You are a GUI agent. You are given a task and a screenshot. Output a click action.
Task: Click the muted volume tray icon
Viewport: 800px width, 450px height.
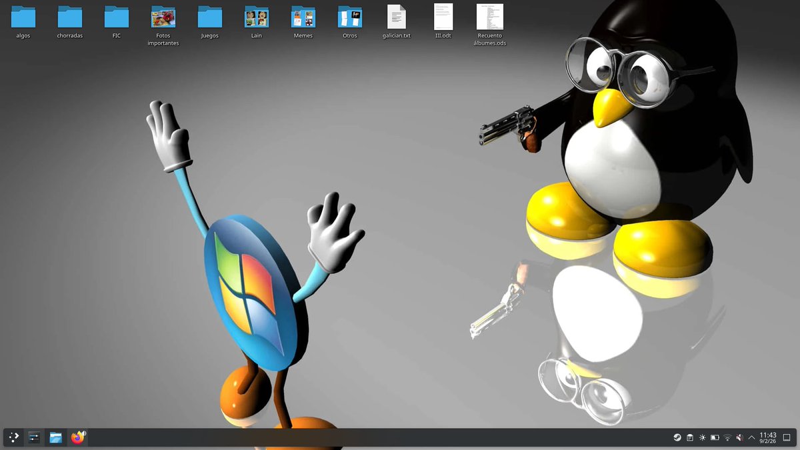[x=739, y=437]
